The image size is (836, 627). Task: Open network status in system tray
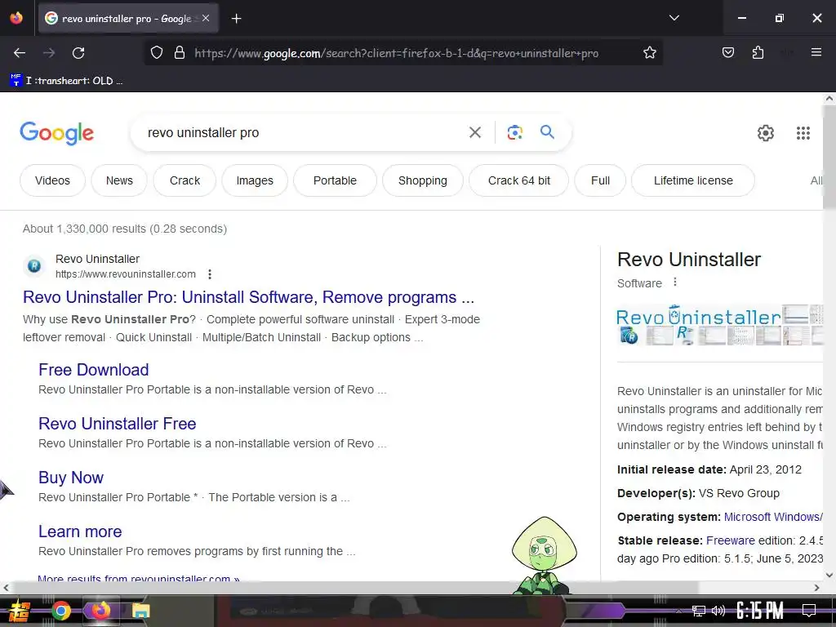pos(699,611)
